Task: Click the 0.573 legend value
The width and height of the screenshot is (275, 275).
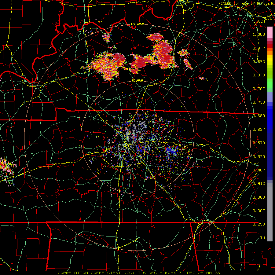Action: coord(259,143)
